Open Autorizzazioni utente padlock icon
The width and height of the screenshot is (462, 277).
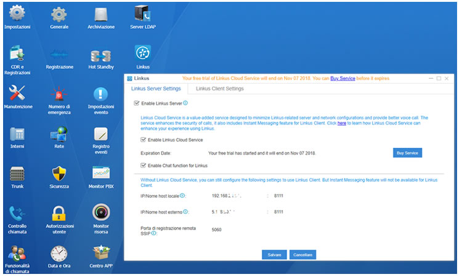click(x=59, y=214)
